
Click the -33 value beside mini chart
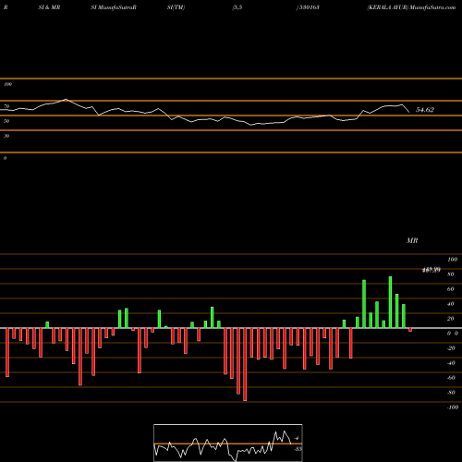click(x=298, y=449)
